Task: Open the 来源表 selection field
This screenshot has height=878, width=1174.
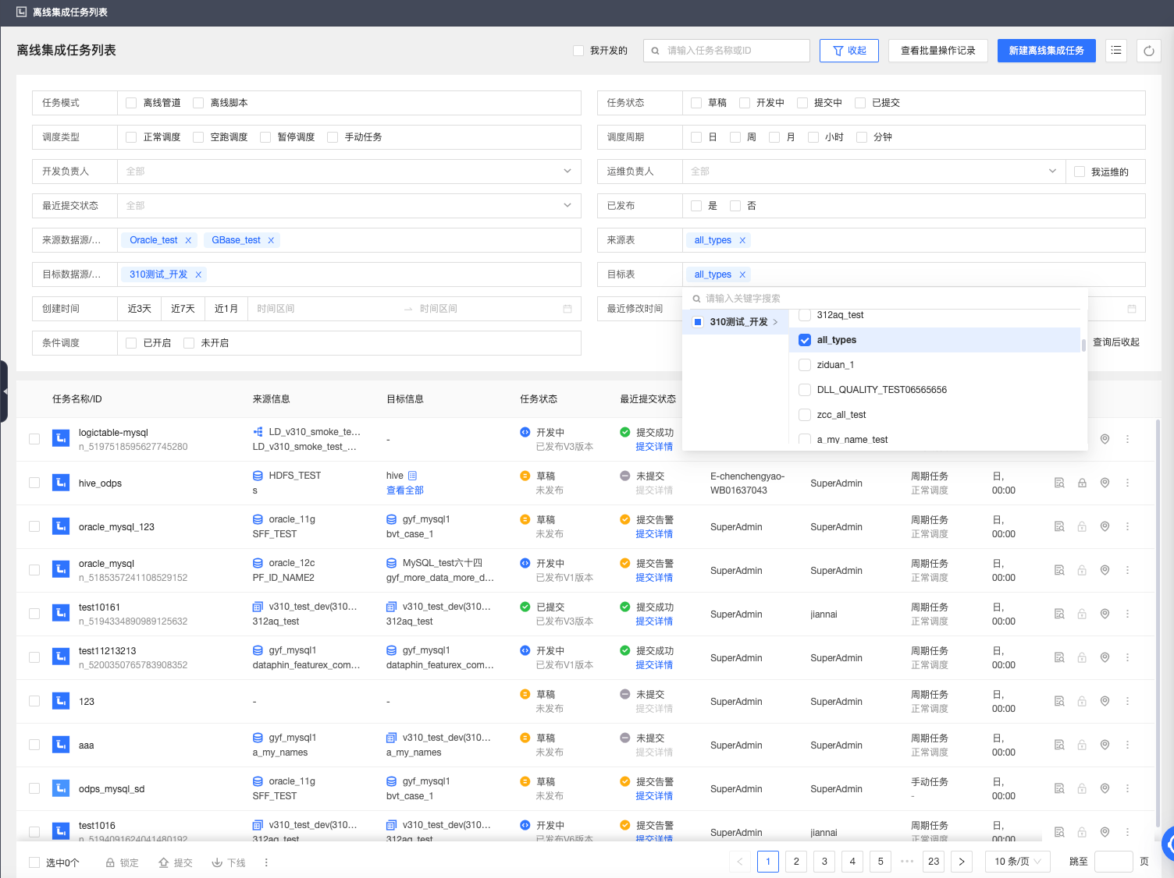Action: 914,240
